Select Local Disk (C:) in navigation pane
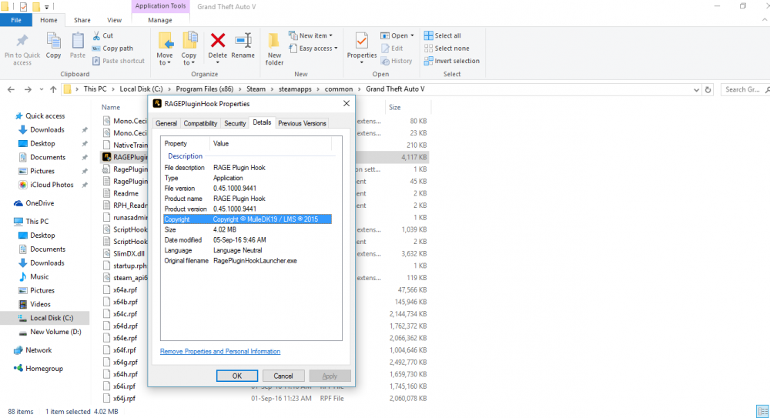Screen dimensions: 770x418 [x=45, y=318]
